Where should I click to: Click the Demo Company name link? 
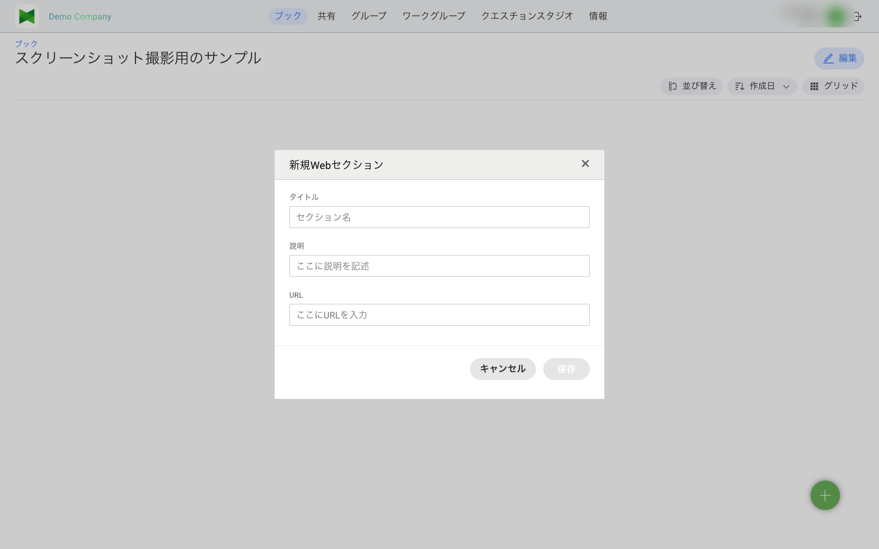tap(80, 16)
